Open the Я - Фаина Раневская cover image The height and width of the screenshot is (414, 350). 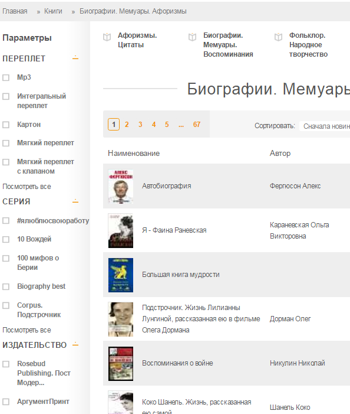121,231
